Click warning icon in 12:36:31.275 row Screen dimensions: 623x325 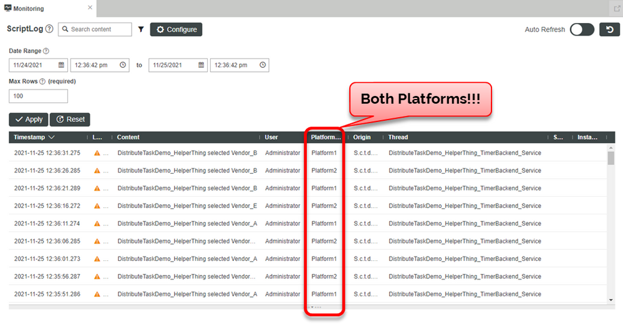[97, 153]
